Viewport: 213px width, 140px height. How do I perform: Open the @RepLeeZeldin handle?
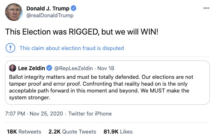point(74,68)
